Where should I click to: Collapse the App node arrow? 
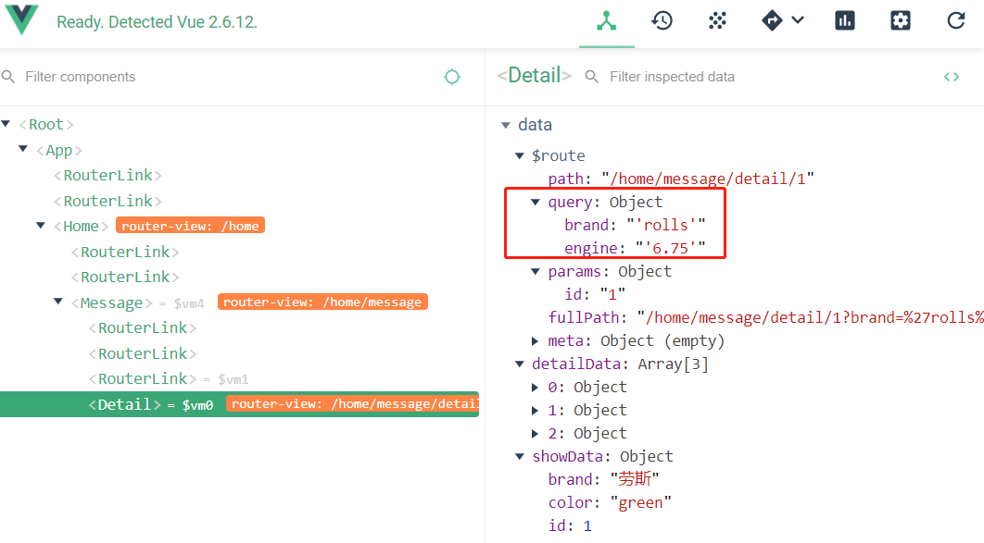(23, 149)
